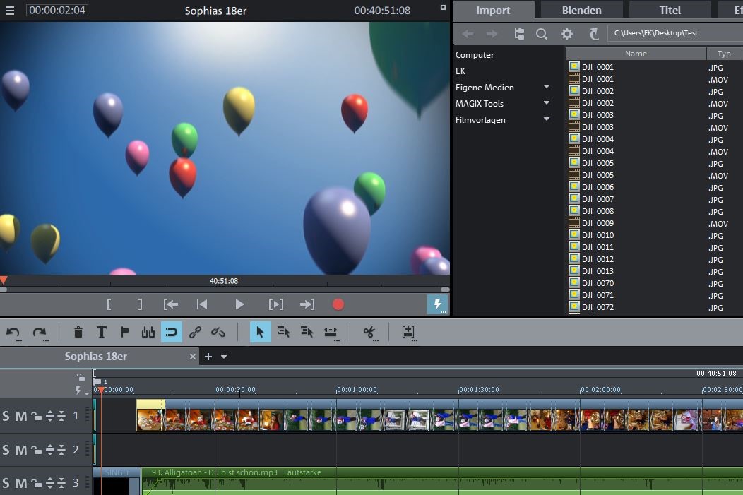Viewport: 743px width, 495px height.
Task: Select the DJI_0009 .MOV file
Action: coord(598,223)
